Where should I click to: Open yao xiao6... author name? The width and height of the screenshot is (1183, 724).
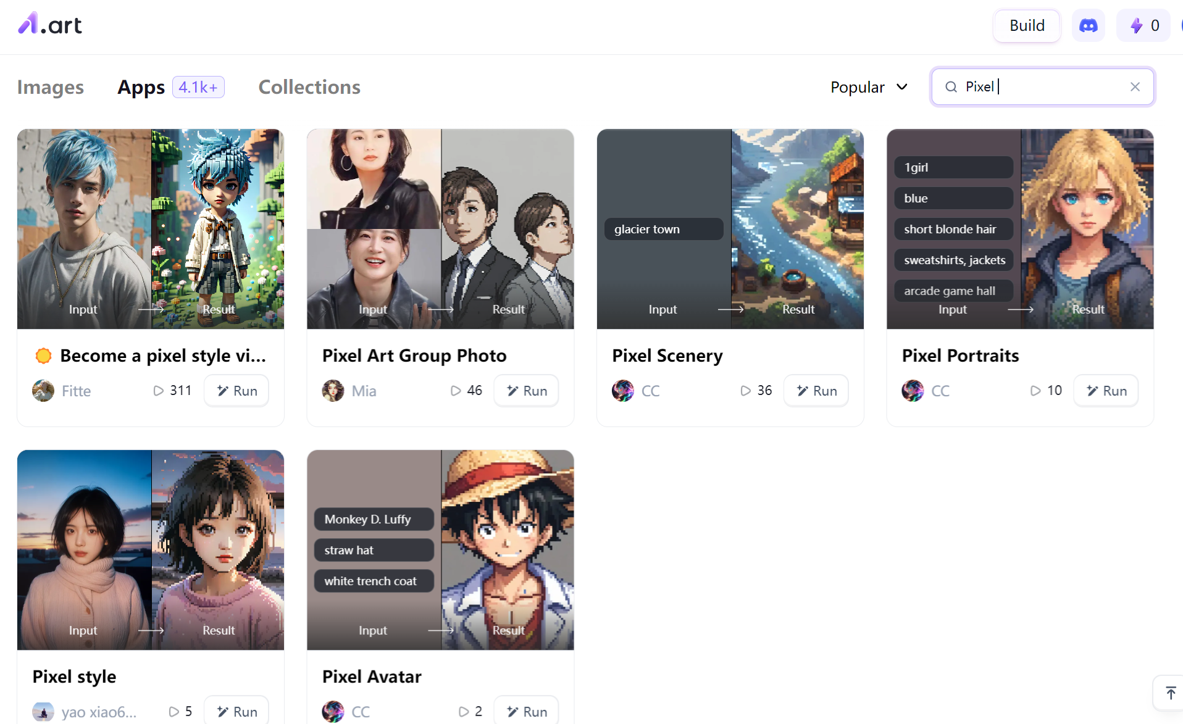tap(99, 712)
